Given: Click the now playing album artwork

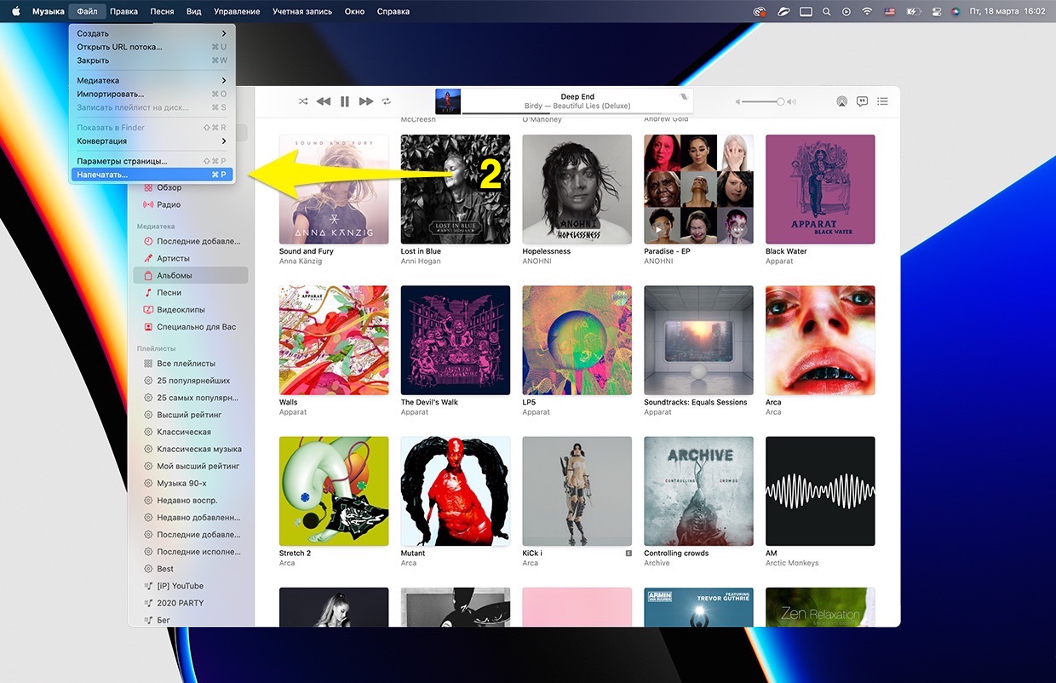Looking at the screenshot, I should pos(448,101).
